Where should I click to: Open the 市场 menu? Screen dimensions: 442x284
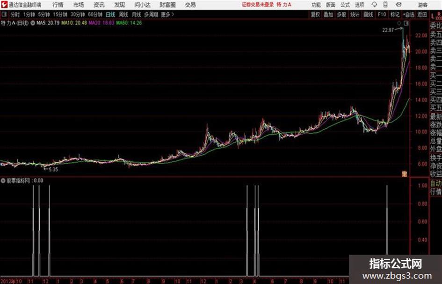(x=79, y=5)
